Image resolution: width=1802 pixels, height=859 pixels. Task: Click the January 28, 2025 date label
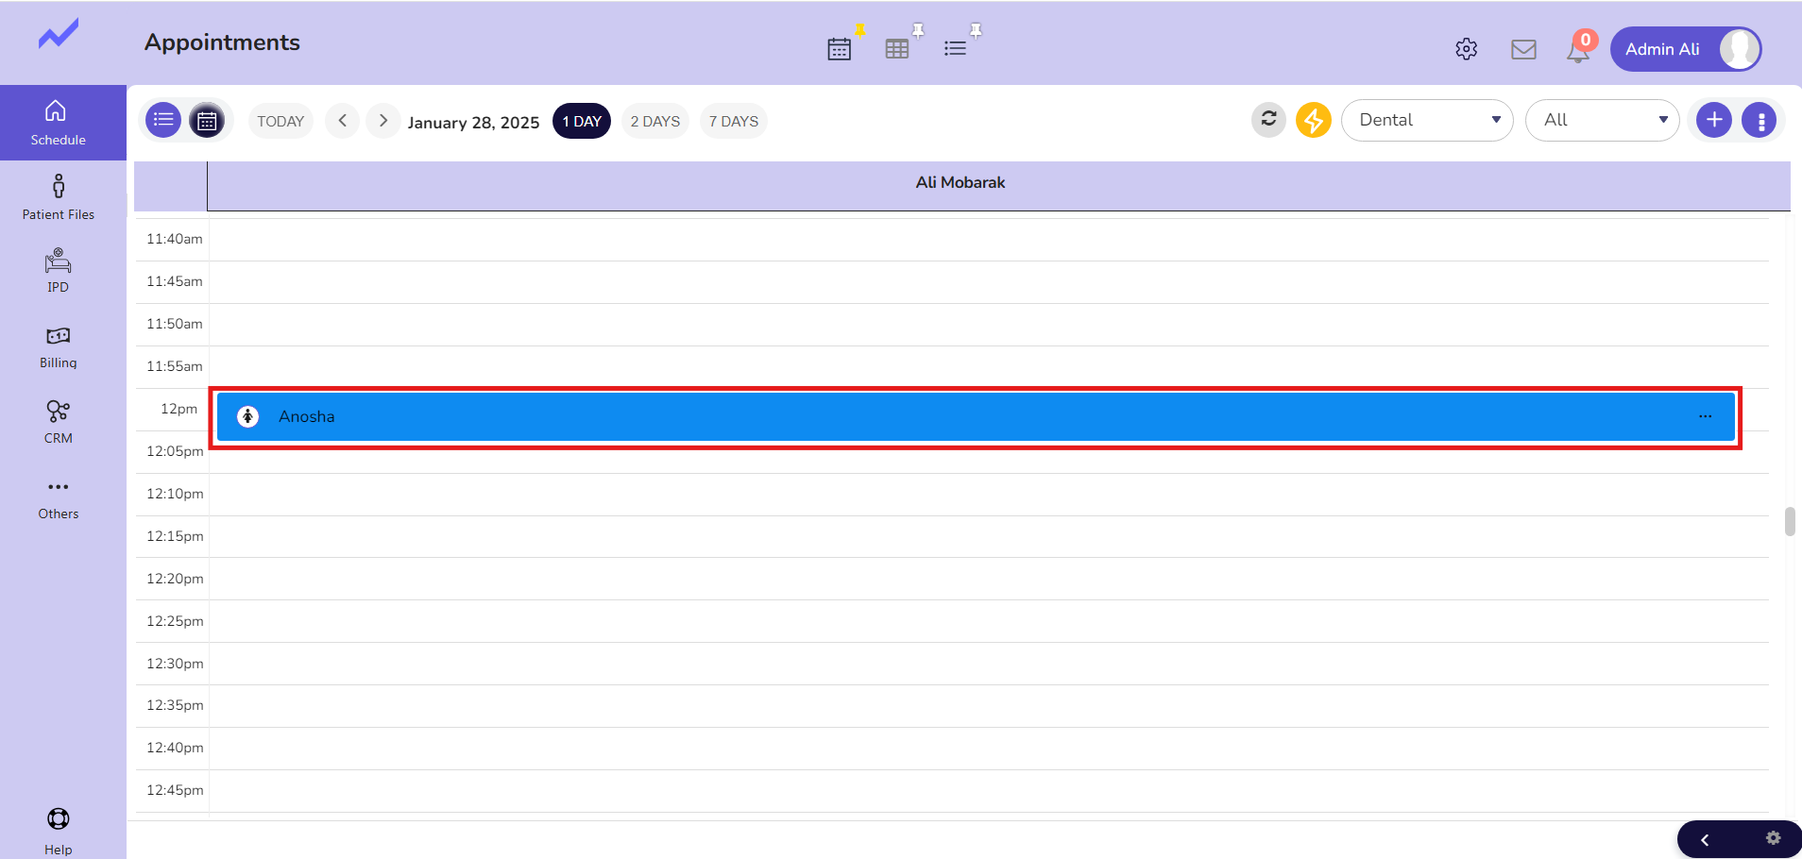click(473, 123)
